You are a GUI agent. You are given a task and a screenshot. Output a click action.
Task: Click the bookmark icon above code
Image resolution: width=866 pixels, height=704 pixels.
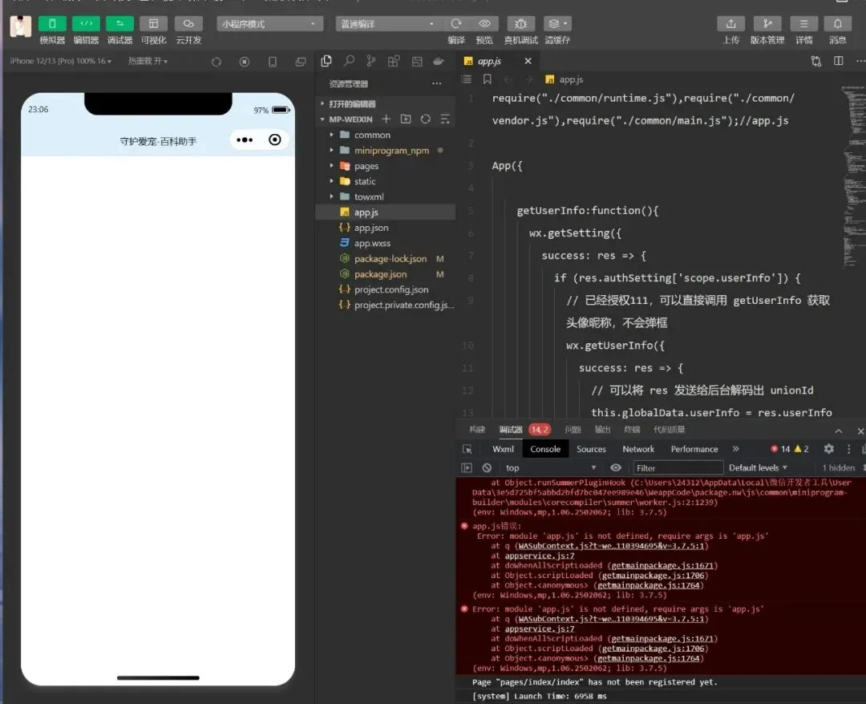click(488, 79)
